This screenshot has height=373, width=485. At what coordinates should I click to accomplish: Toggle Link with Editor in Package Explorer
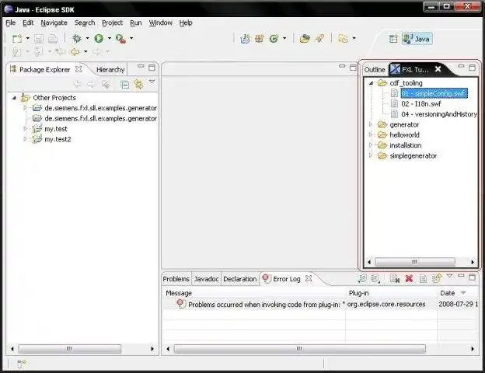138,85
